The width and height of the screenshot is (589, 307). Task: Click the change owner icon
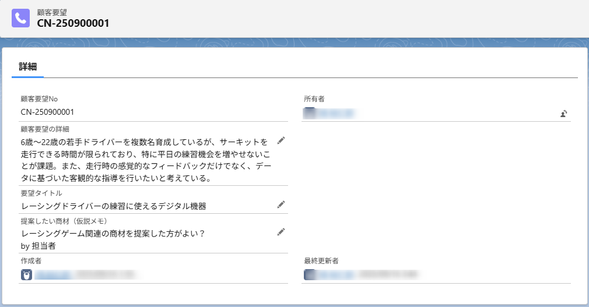coord(564,114)
